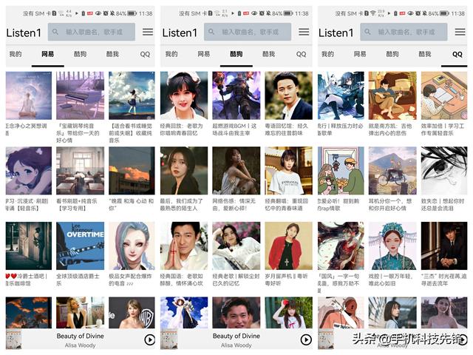Open now-playing album art on right screen

click(x=326, y=339)
